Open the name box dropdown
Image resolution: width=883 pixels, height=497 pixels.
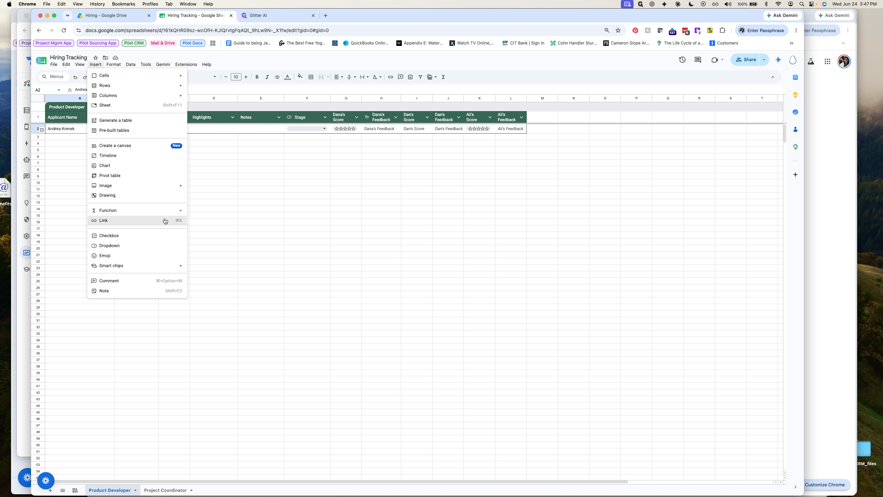point(59,90)
